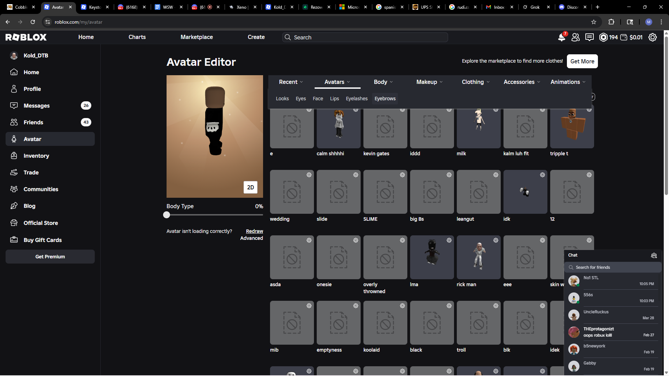The width and height of the screenshot is (669, 376).
Task: Select the Eyes makeup submenu item
Action: pos(301,99)
